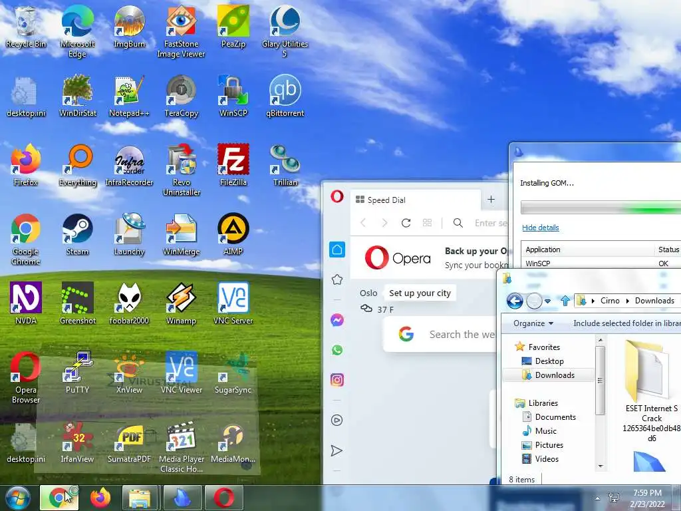
Task: Select the Google Chrome desktop icon
Action: point(26,239)
